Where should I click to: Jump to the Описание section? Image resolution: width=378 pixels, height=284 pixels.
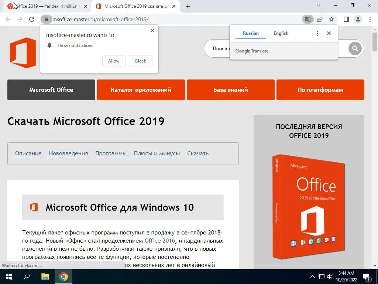click(28, 153)
